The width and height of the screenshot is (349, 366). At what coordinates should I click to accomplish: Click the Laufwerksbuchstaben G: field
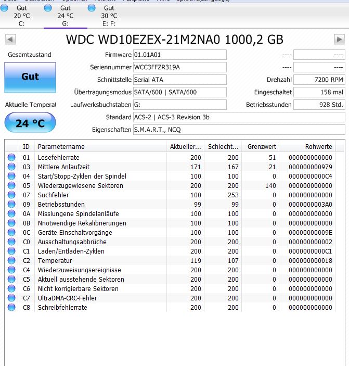coord(180,105)
